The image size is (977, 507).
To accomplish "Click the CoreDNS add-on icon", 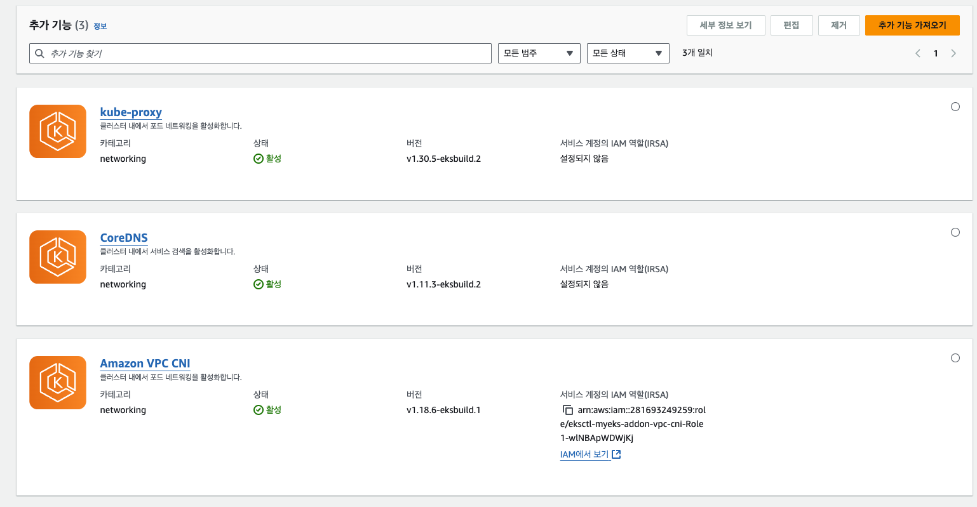I will point(58,257).
